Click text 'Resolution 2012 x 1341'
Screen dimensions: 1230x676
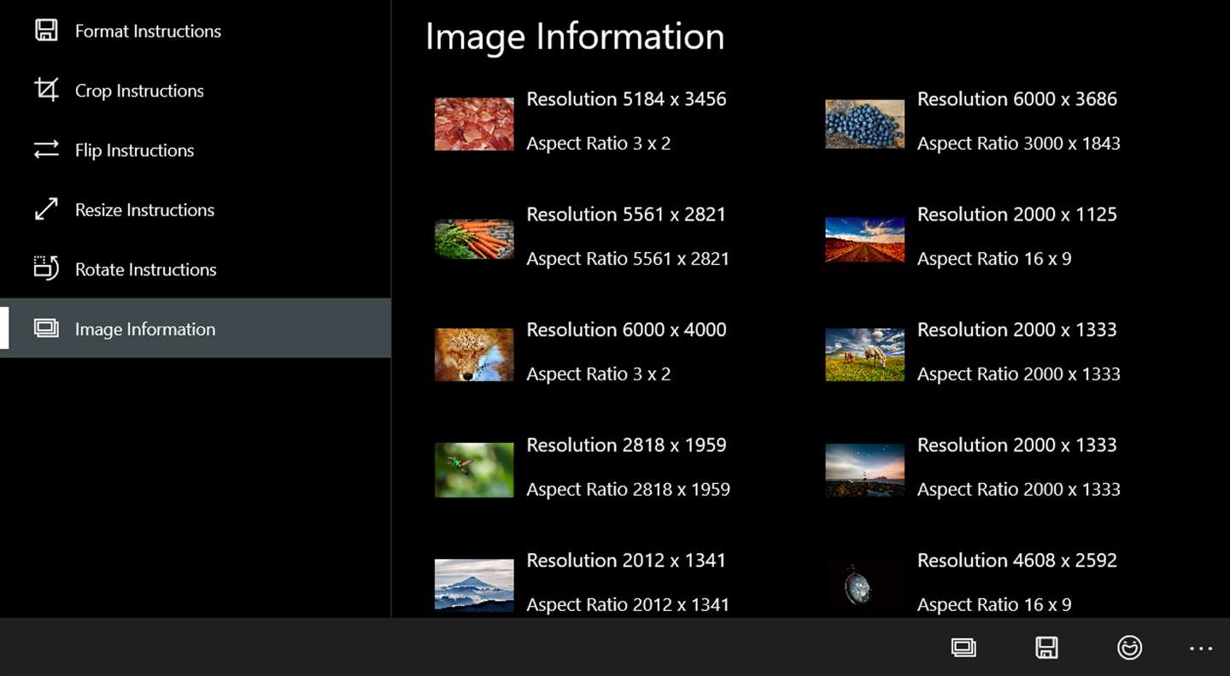click(x=626, y=561)
